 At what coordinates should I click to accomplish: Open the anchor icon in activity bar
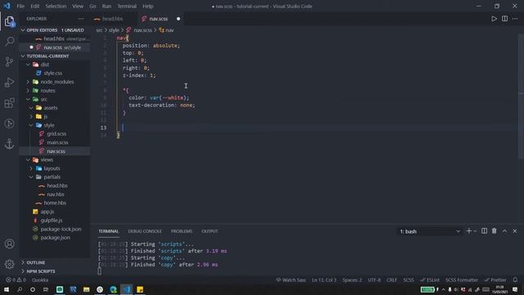[x=9, y=144]
